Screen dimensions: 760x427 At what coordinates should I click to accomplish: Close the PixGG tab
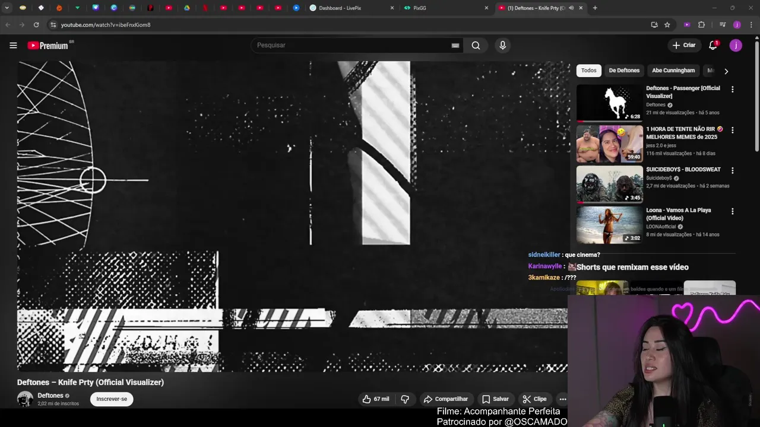486,8
